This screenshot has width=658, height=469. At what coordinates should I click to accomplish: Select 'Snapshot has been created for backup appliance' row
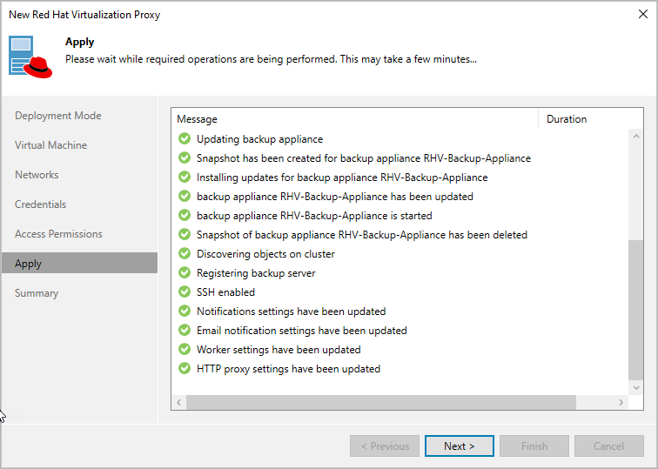pos(364,158)
